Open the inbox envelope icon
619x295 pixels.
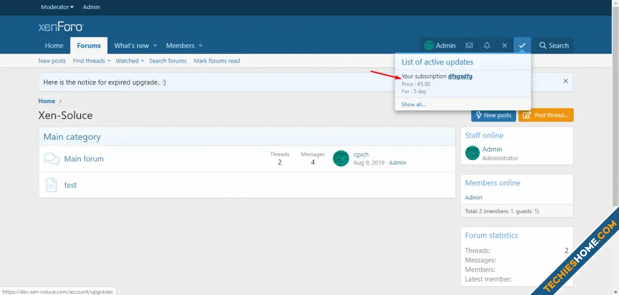point(469,45)
